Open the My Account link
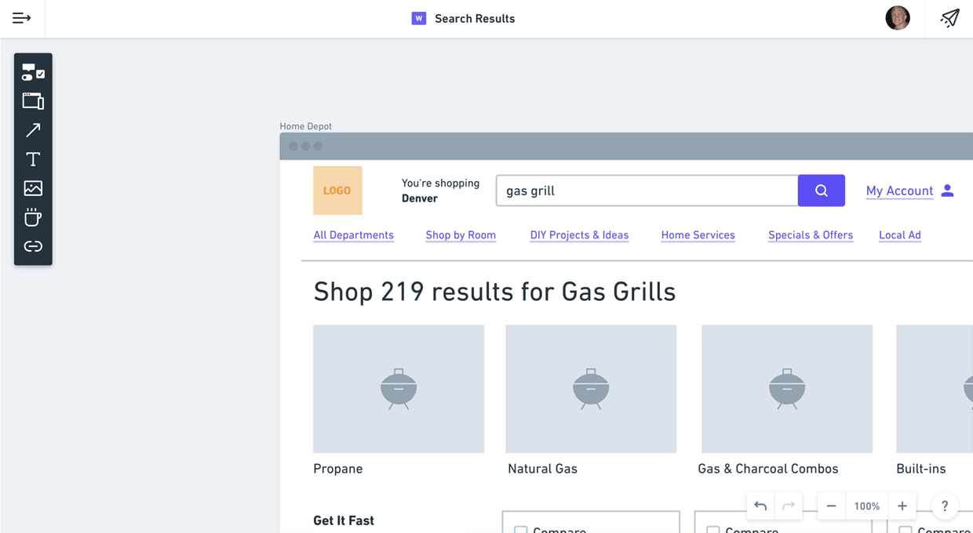Screen dimensions: 973x533 click(x=899, y=190)
